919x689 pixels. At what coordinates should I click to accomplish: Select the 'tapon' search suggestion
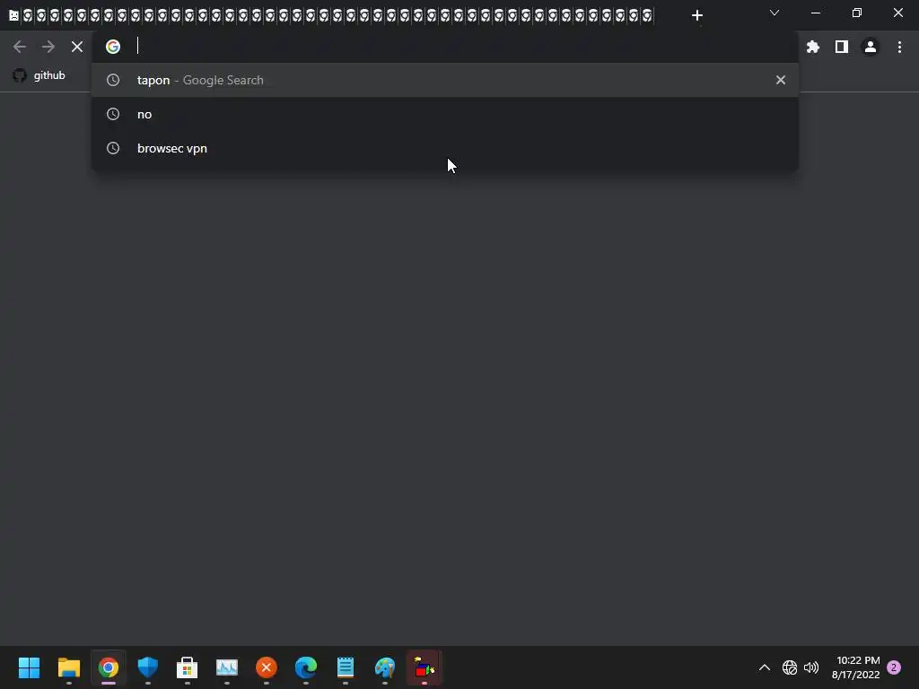445,80
